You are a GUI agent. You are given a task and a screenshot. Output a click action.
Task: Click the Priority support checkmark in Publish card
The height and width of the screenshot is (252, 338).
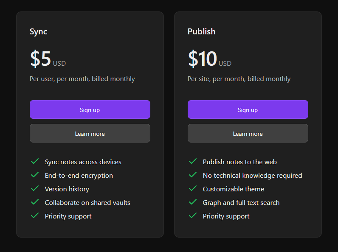click(193, 216)
